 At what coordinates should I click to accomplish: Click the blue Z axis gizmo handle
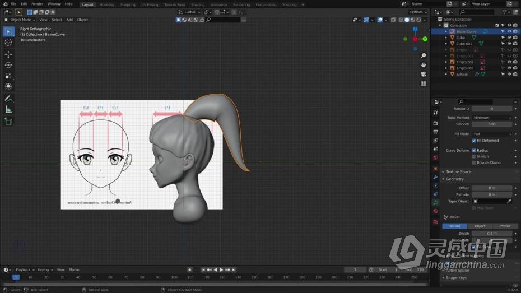[x=415, y=29]
